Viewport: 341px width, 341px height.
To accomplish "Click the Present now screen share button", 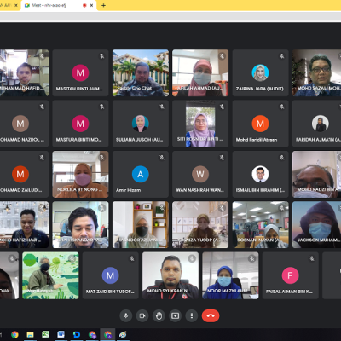I will click(176, 315).
